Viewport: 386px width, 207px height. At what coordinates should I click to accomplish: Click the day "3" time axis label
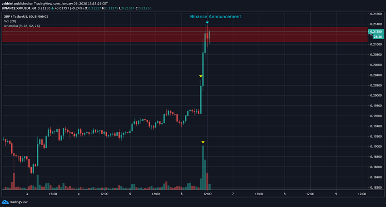point(27,194)
